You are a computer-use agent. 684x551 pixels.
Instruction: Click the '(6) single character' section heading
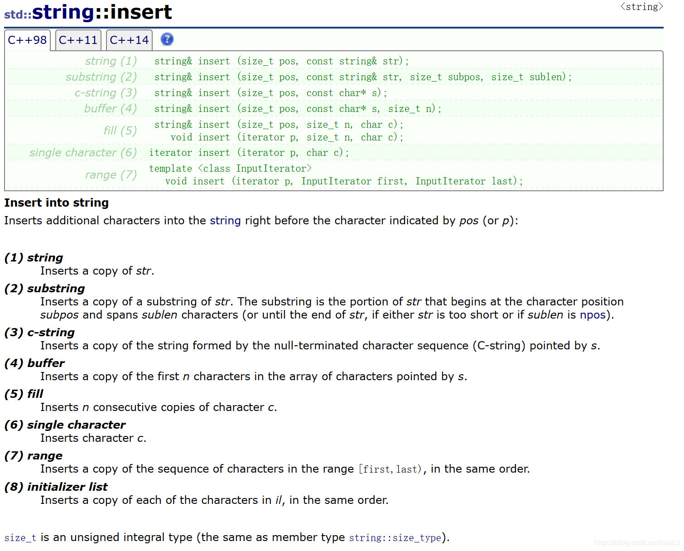[x=65, y=425]
